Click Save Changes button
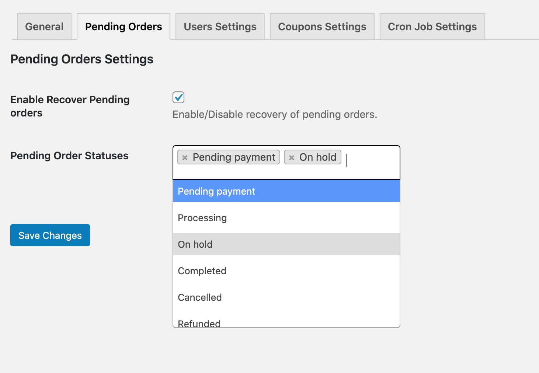The width and height of the screenshot is (539, 373). [x=50, y=235]
